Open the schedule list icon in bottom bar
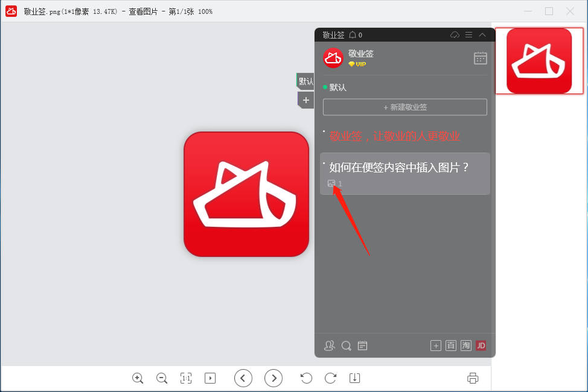Image resolution: width=588 pixels, height=392 pixels. (362, 346)
